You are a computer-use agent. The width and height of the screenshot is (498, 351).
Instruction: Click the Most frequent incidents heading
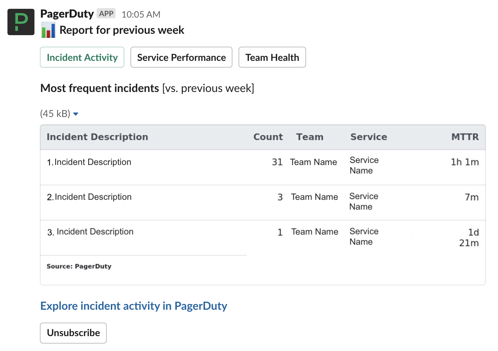100,88
